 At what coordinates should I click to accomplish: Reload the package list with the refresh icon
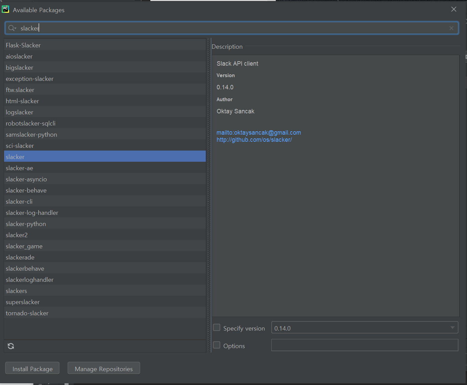(11, 346)
